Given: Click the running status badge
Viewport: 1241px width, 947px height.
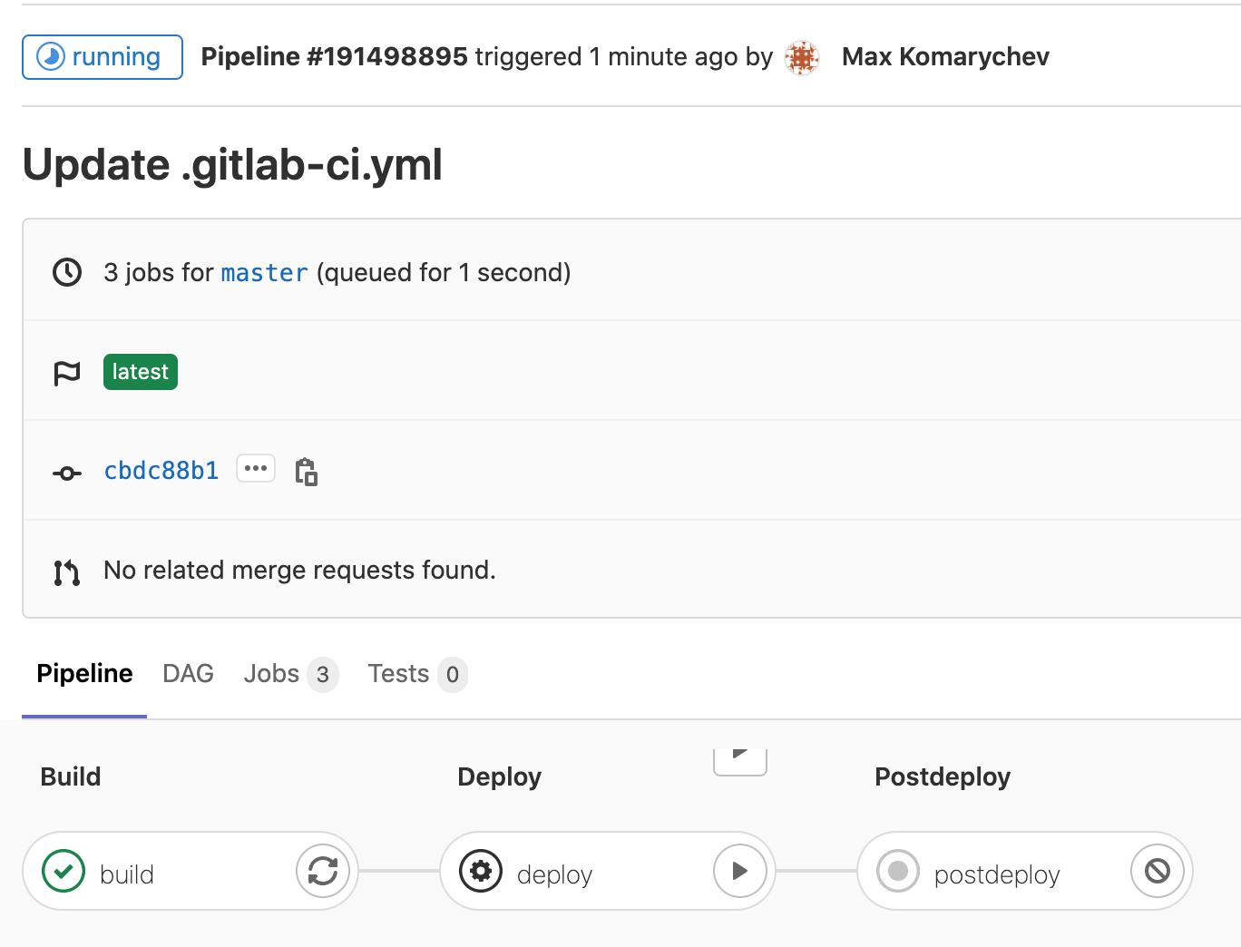Looking at the screenshot, I should pyautogui.click(x=103, y=57).
